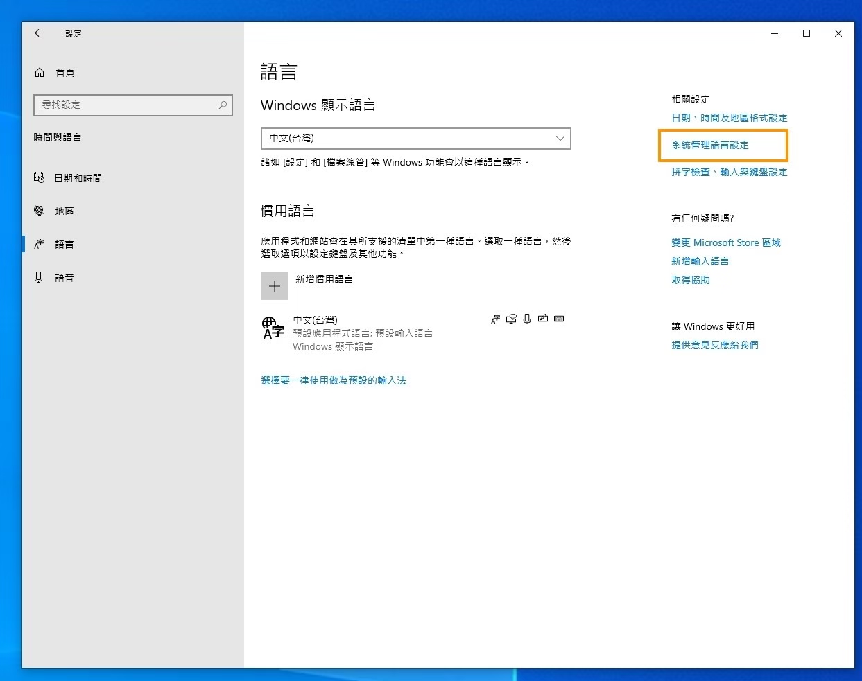The image size is (862, 681).
Task: Open the Windows 顯示語言 dropdown
Action: (416, 139)
